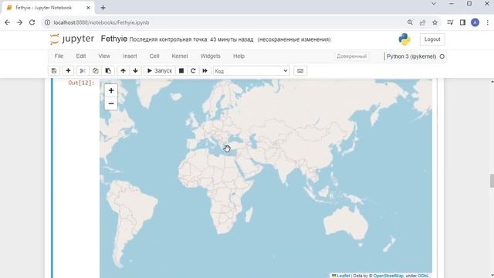Image resolution: width=494 pixels, height=278 pixels.
Task: Insert a cell below with plus icon
Action: [68, 71]
